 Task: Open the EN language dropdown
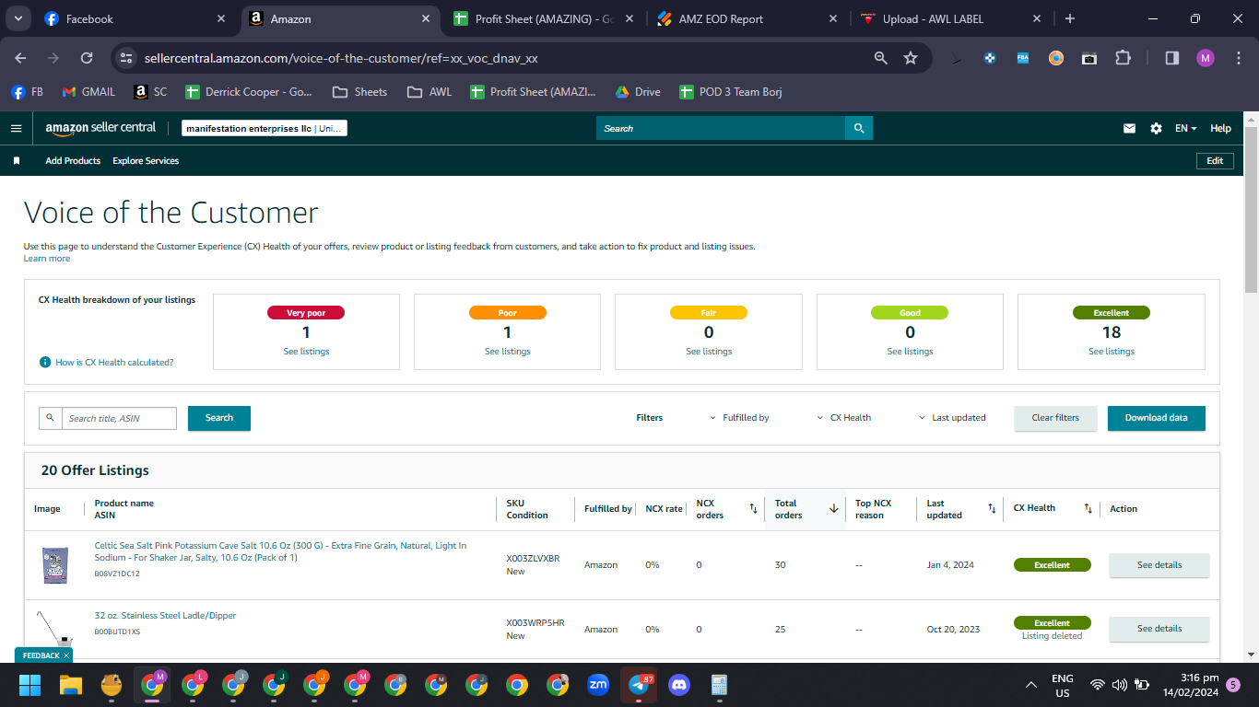[x=1185, y=129]
